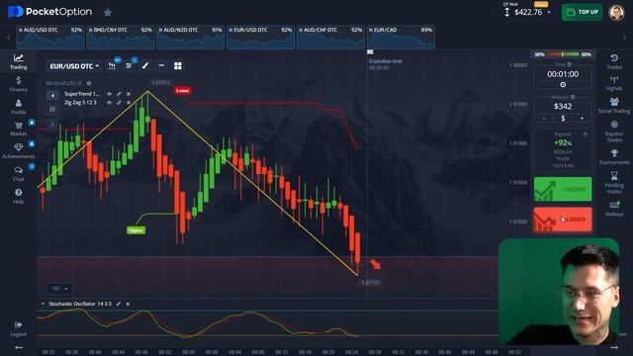
Task: Remove the SuperTrend indicator
Action: tap(129, 94)
